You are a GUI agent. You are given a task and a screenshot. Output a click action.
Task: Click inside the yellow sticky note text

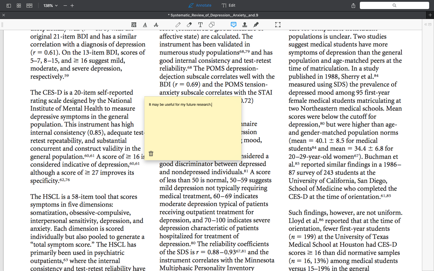coord(180,104)
